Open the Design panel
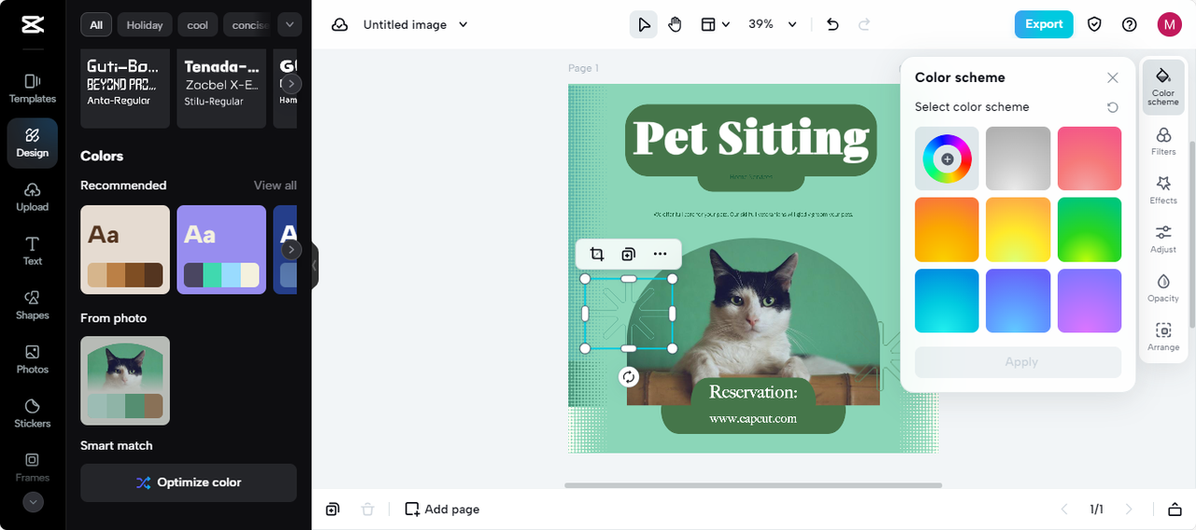Viewport: 1196px width, 530px height. [x=33, y=143]
